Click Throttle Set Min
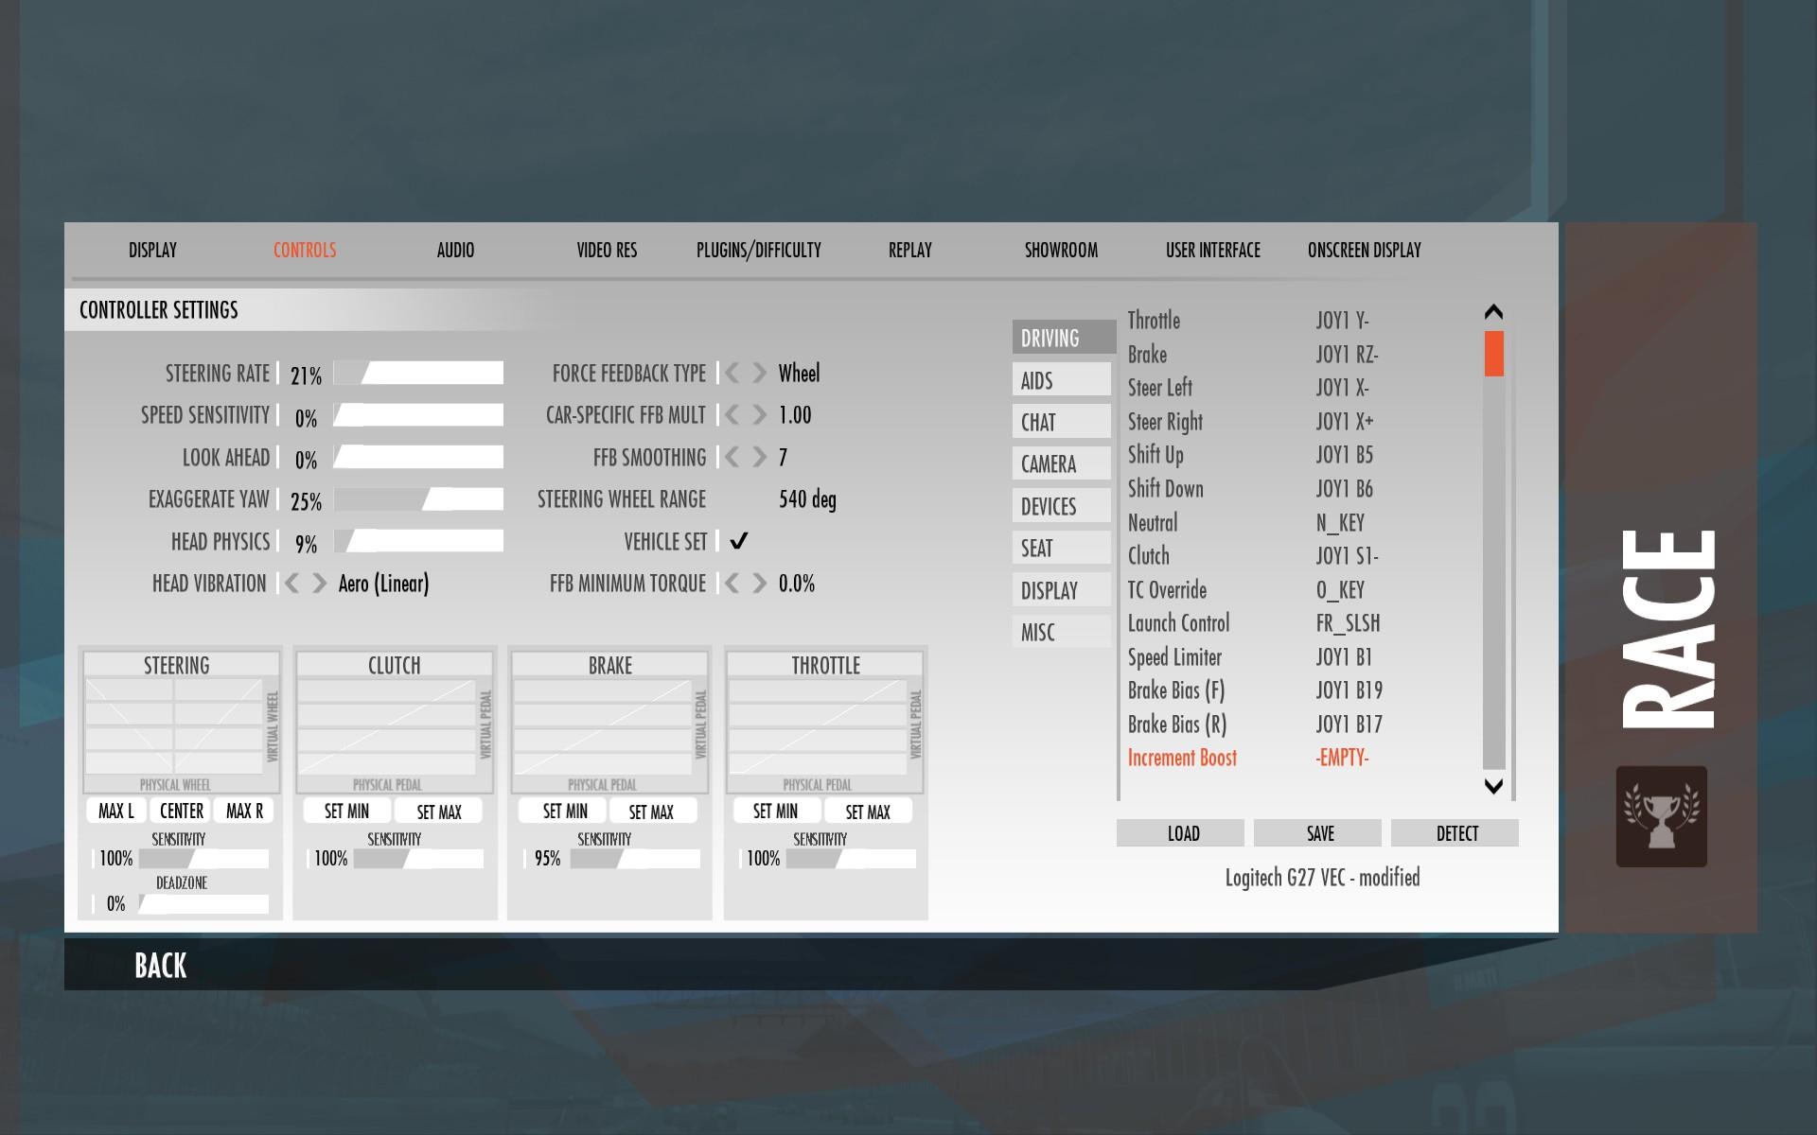The image size is (1817, 1135). [775, 812]
